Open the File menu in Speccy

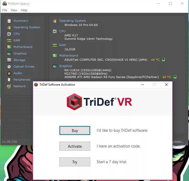coord(5,10)
